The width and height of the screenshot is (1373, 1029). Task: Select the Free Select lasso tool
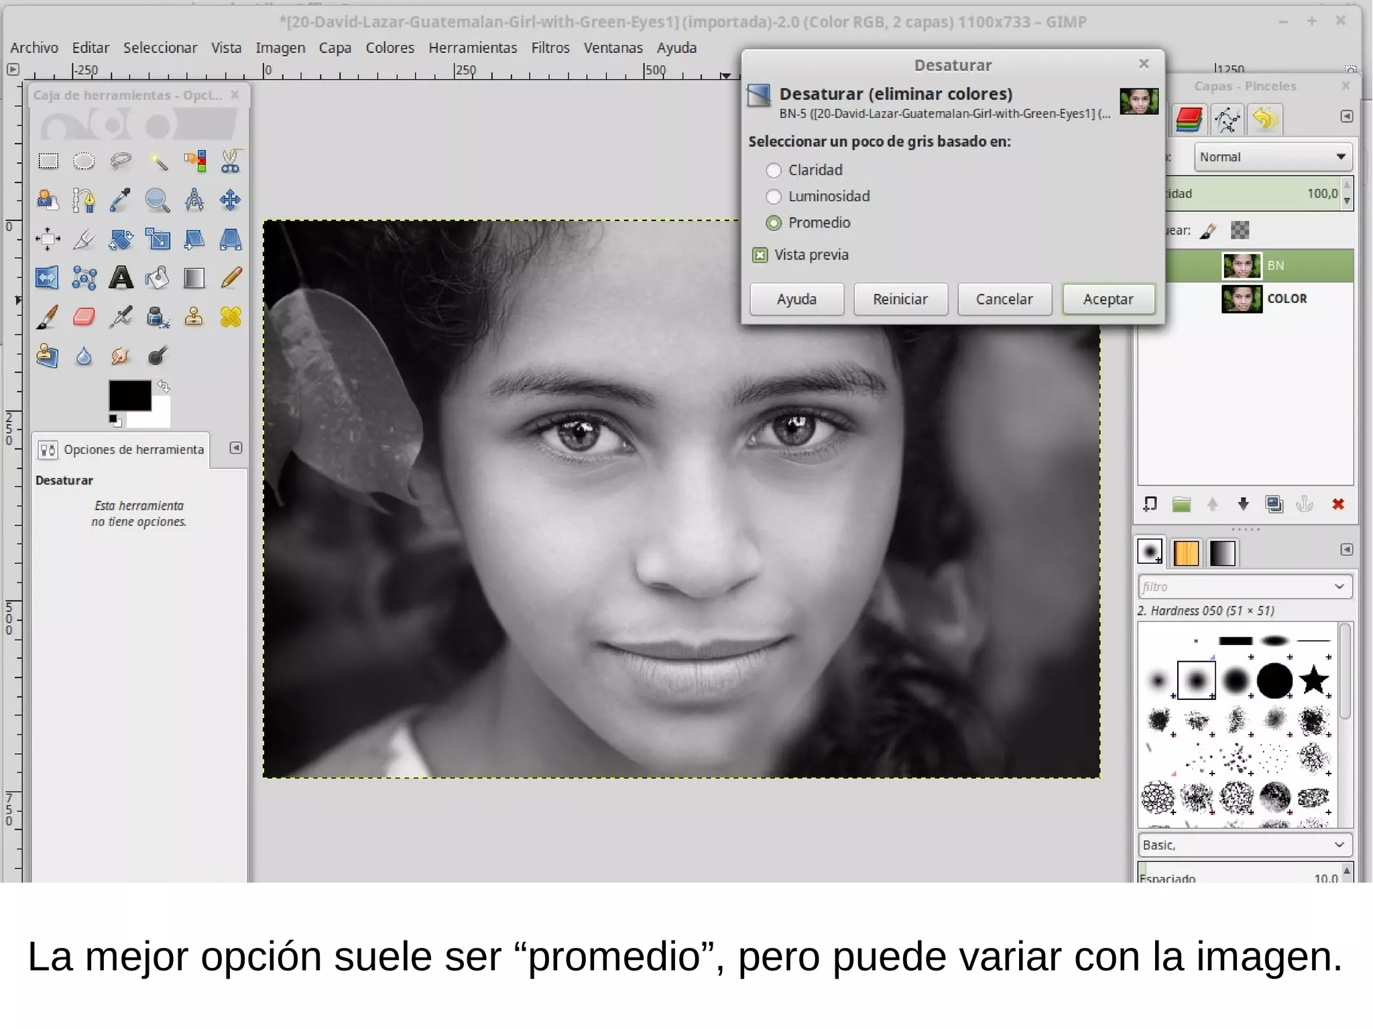click(x=121, y=162)
